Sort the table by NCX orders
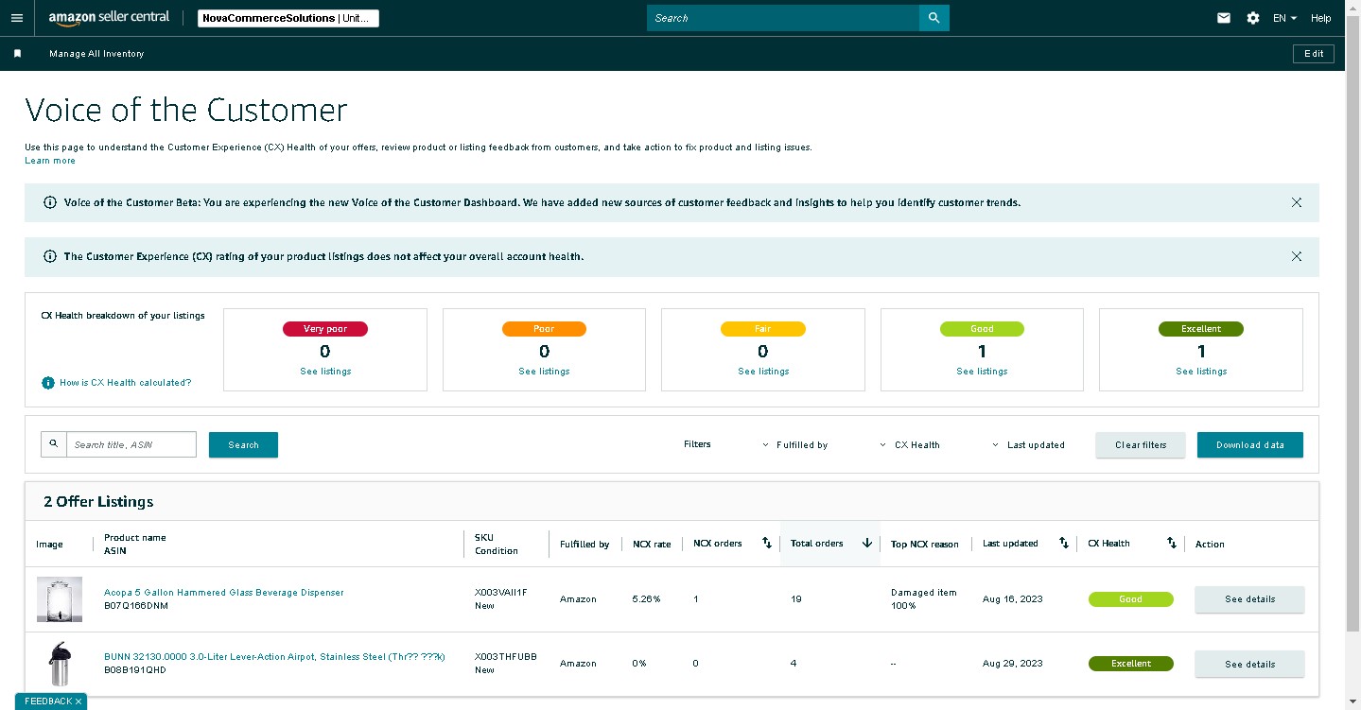The height and width of the screenshot is (710, 1361). pos(767,544)
